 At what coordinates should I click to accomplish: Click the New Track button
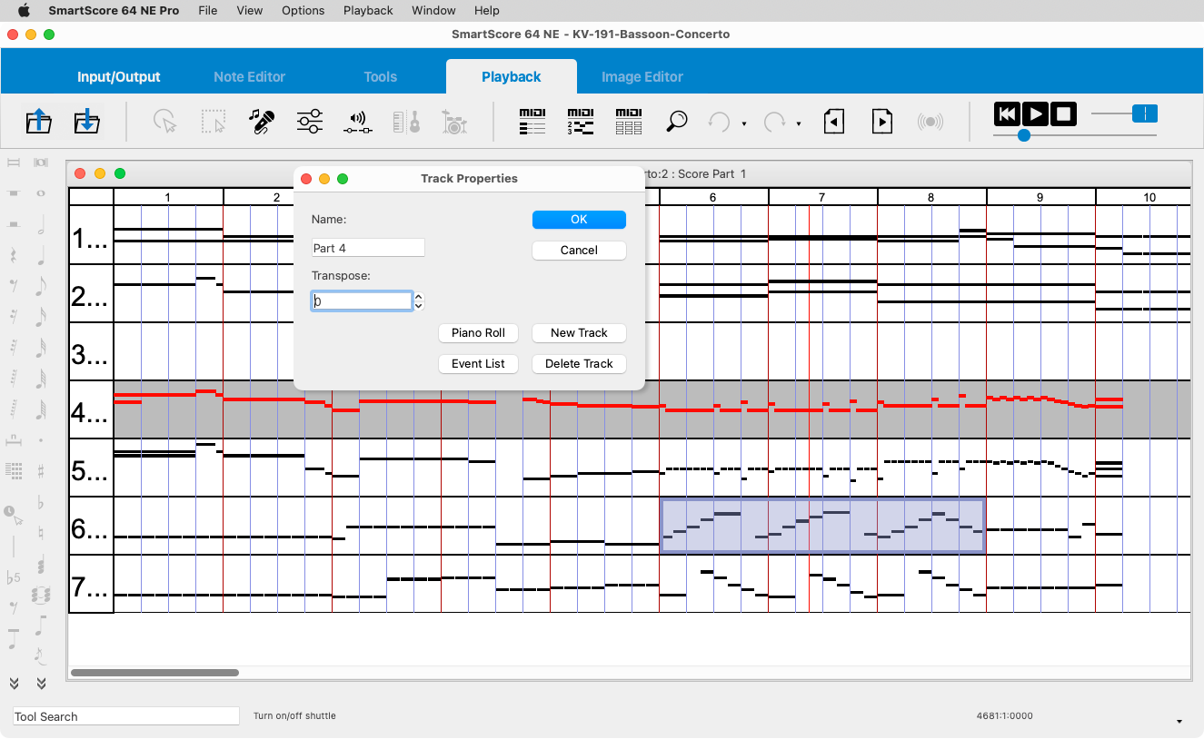pyautogui.click(x=579, y=333)
